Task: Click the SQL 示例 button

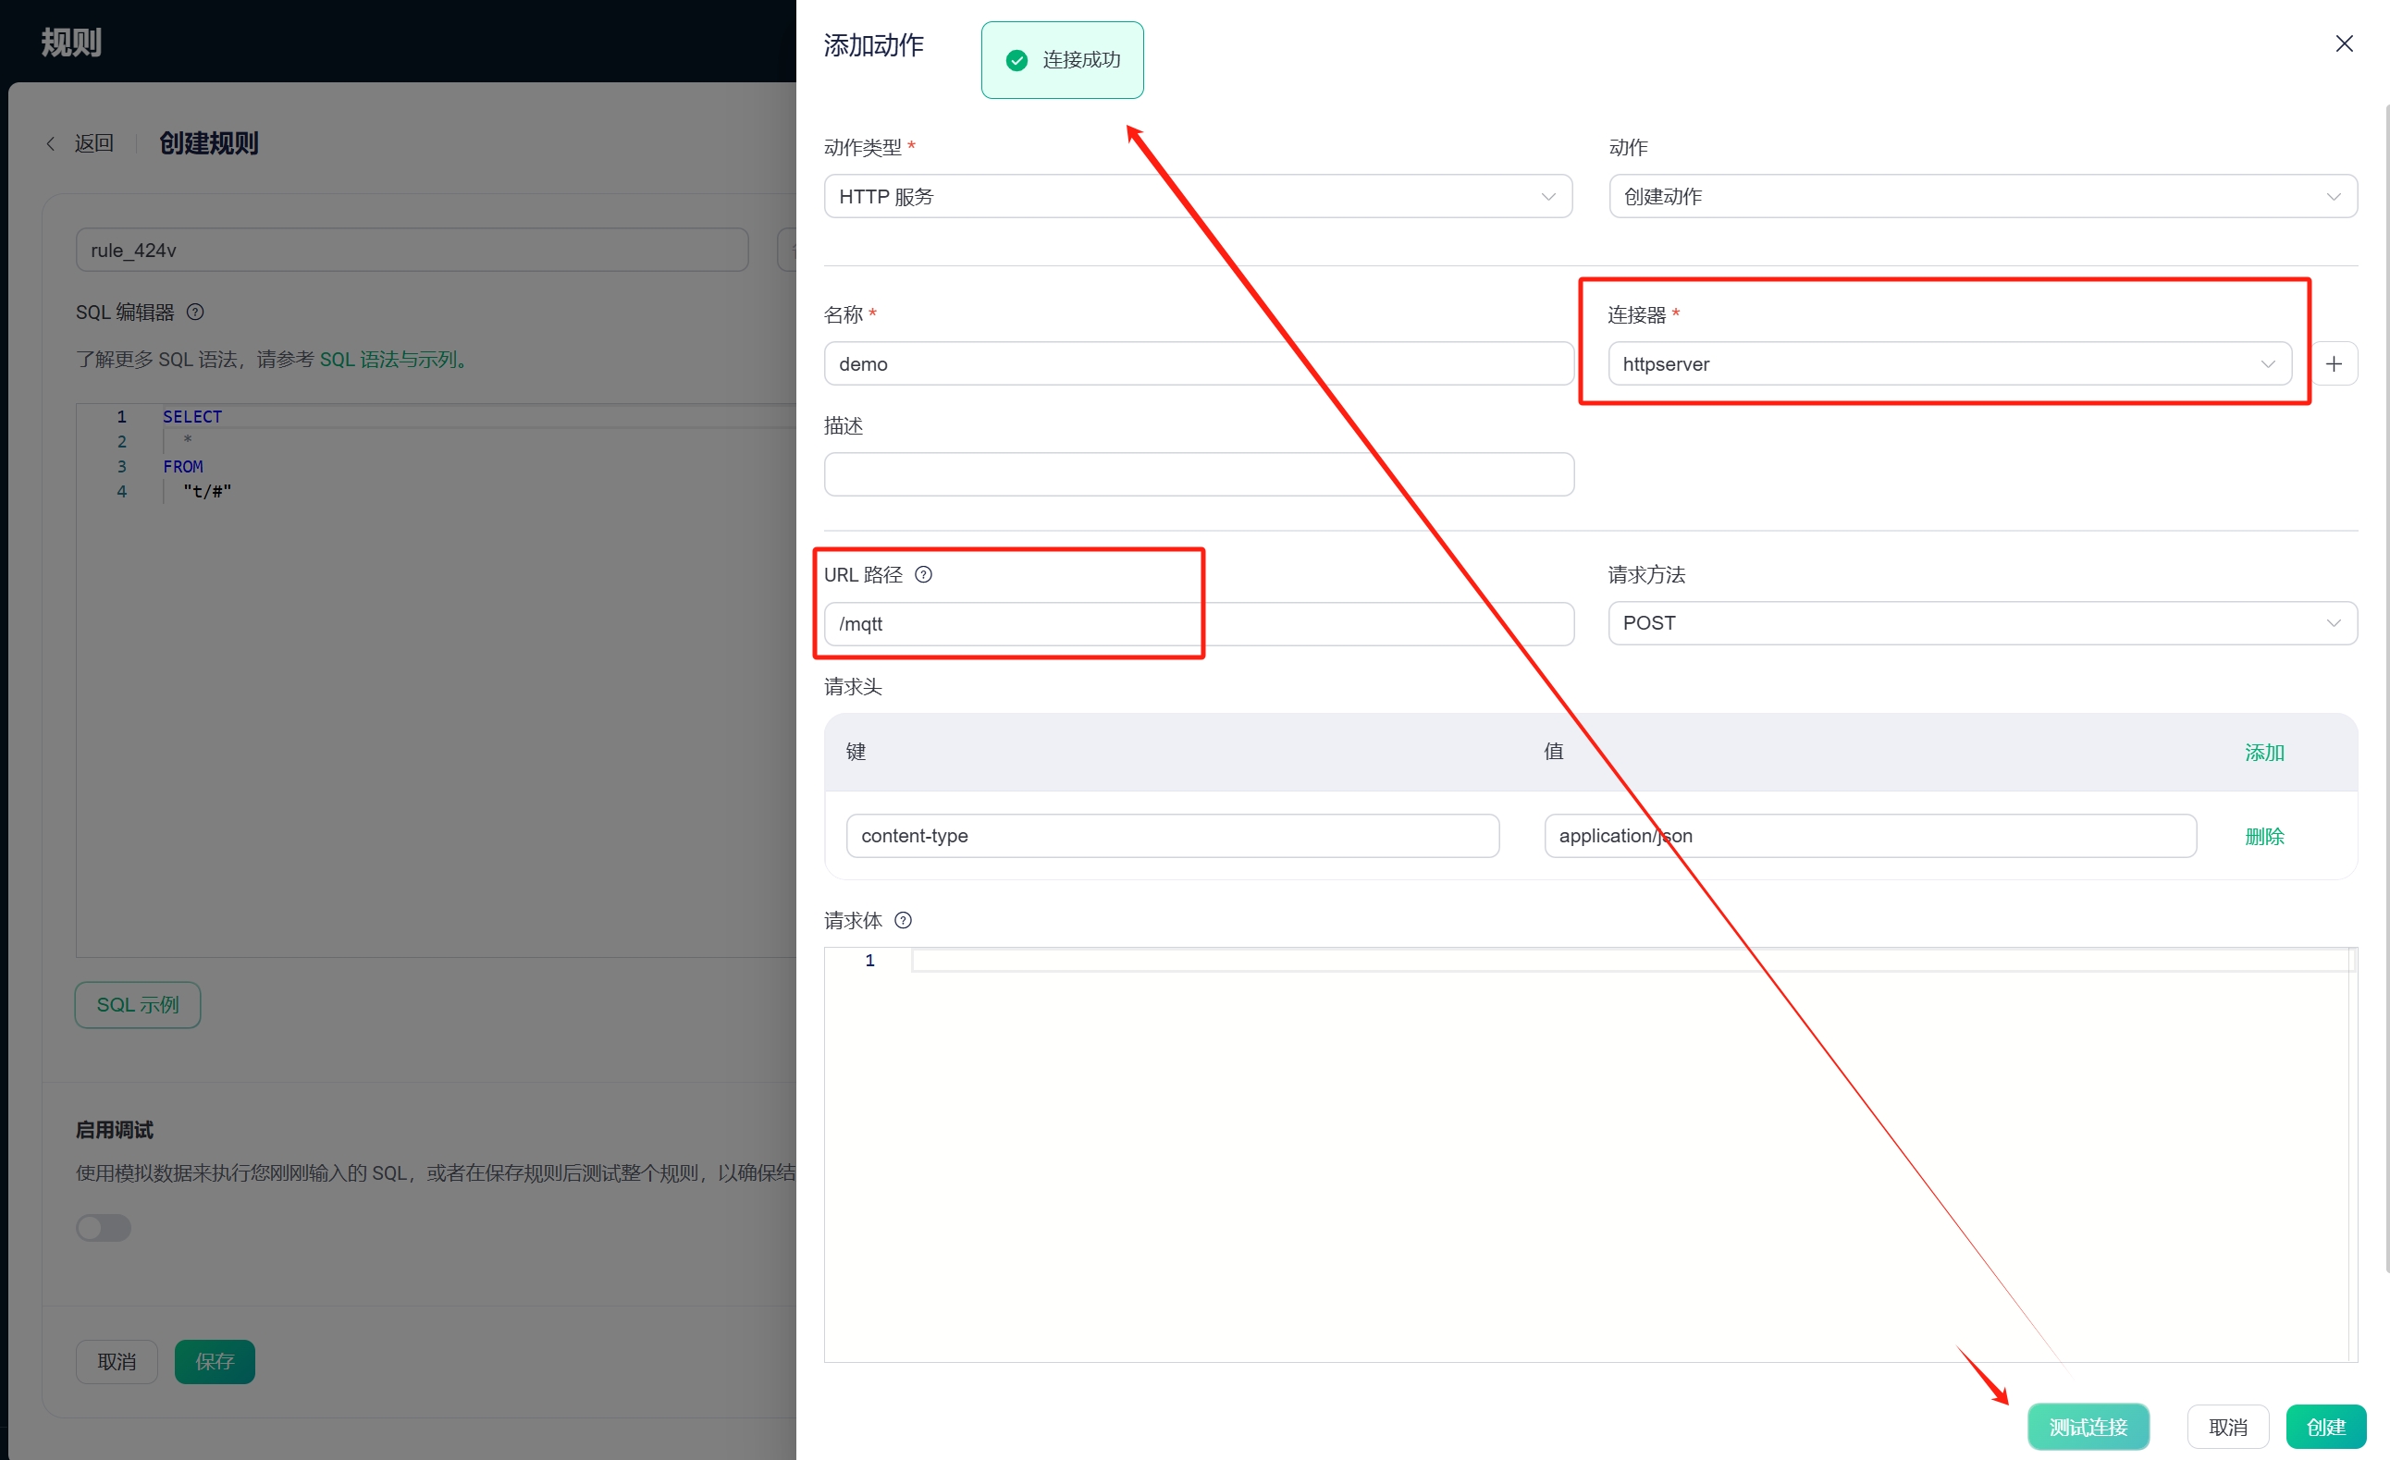Action: [138, 1004]
